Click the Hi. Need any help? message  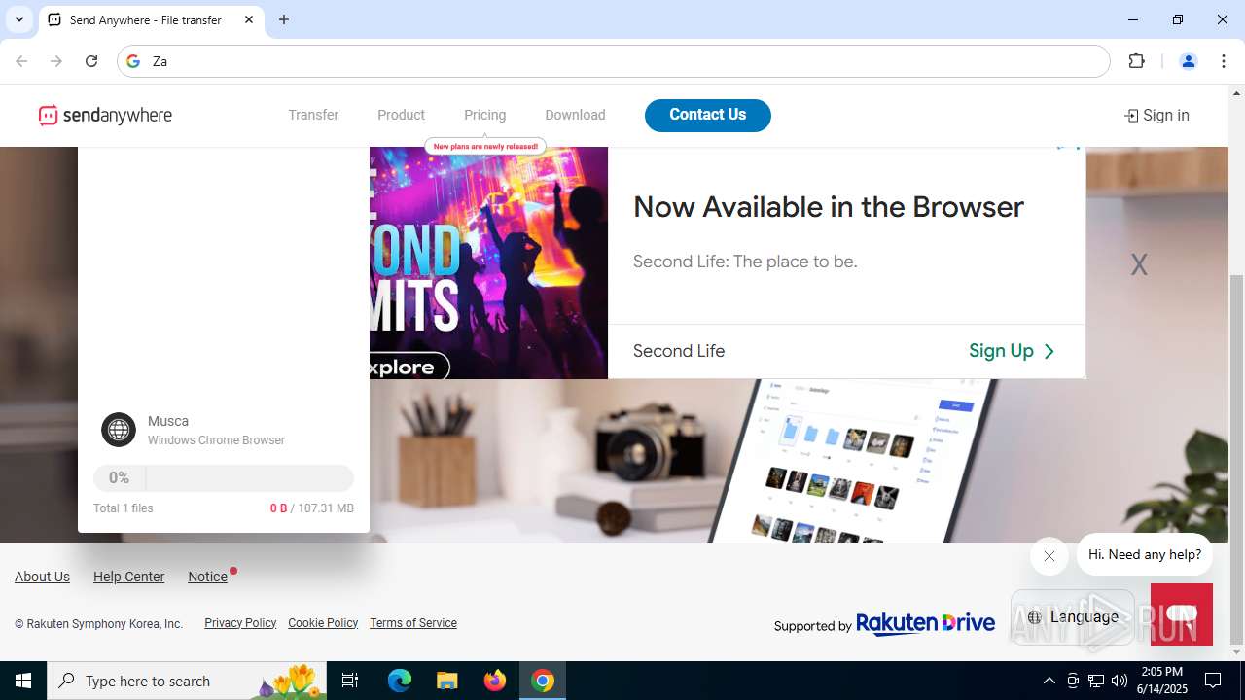tap(1145, 554)
